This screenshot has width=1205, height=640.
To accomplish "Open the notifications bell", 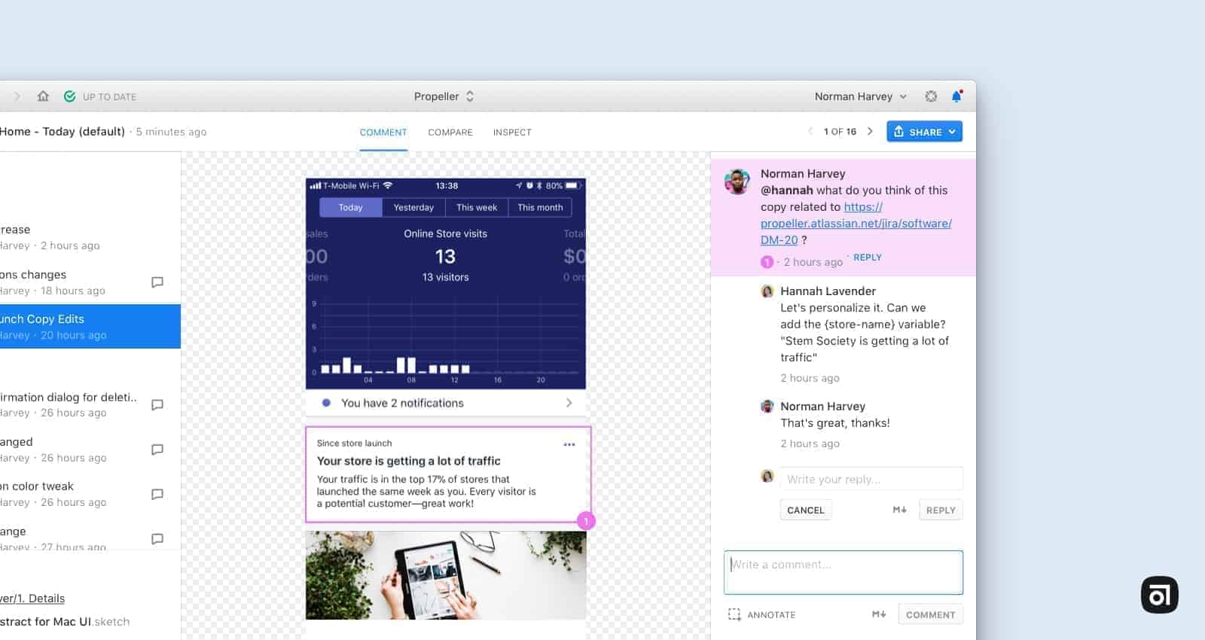I will tap(956, 96).
